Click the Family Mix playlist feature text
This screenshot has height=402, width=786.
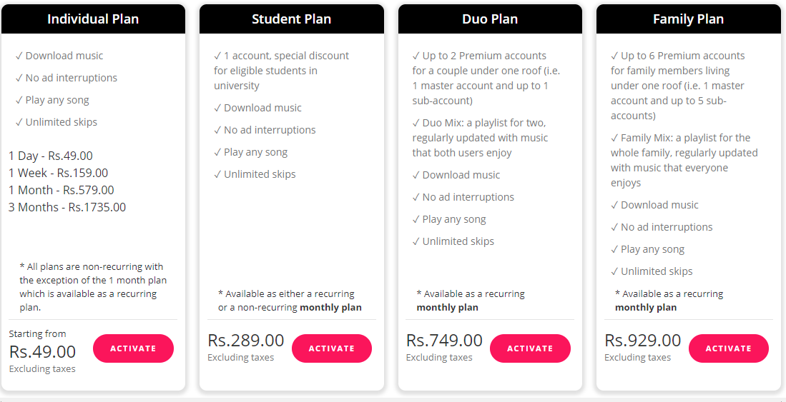[x=684, y=160]
